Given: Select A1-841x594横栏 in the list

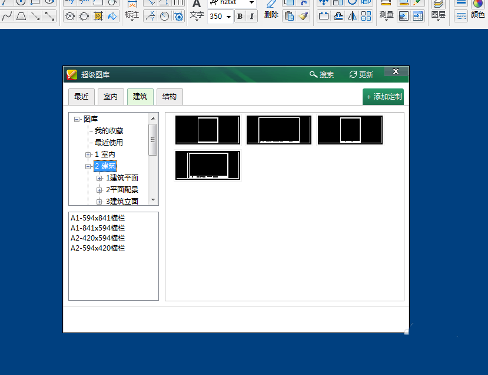Looking at the screenshot, I should (x=98, y=228).
